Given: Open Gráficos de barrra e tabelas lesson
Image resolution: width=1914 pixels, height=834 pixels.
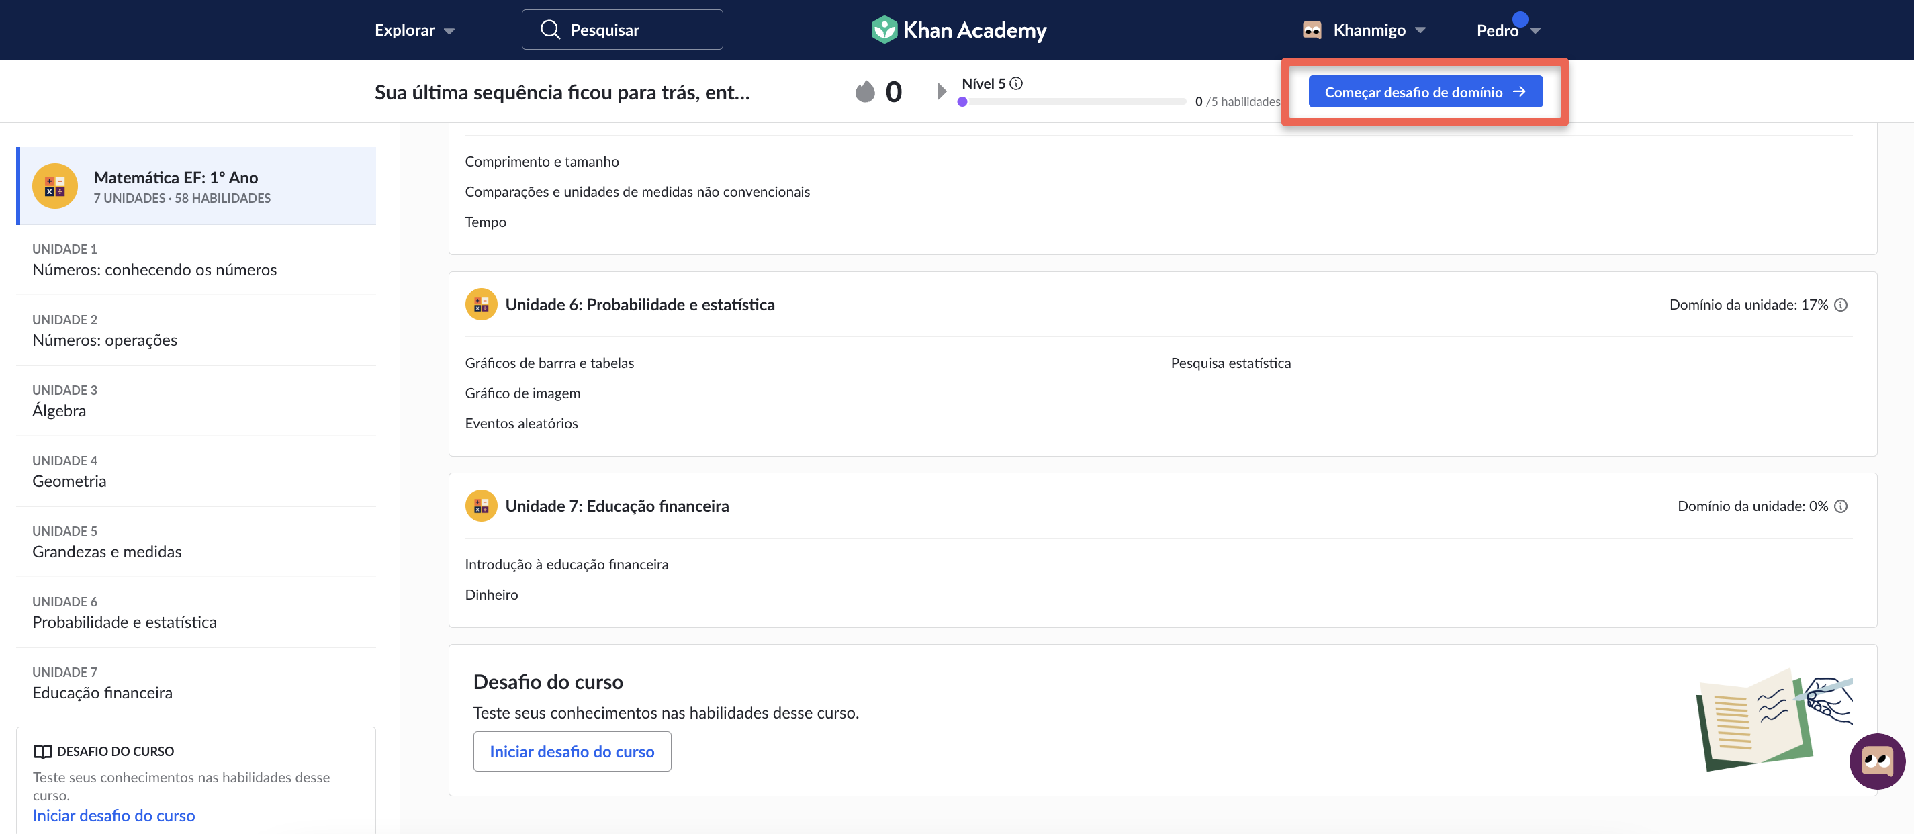Looking at the screenshot, I should (x=549, y=363).
